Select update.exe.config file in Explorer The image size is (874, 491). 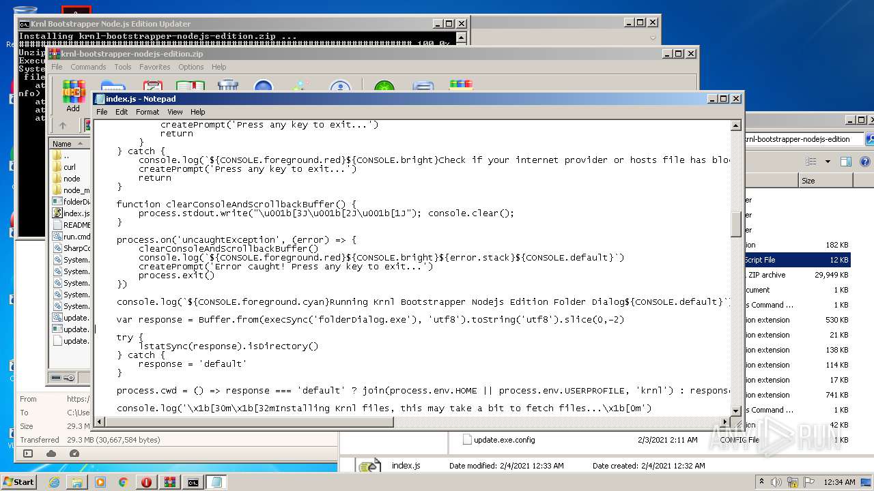(504, 440)
